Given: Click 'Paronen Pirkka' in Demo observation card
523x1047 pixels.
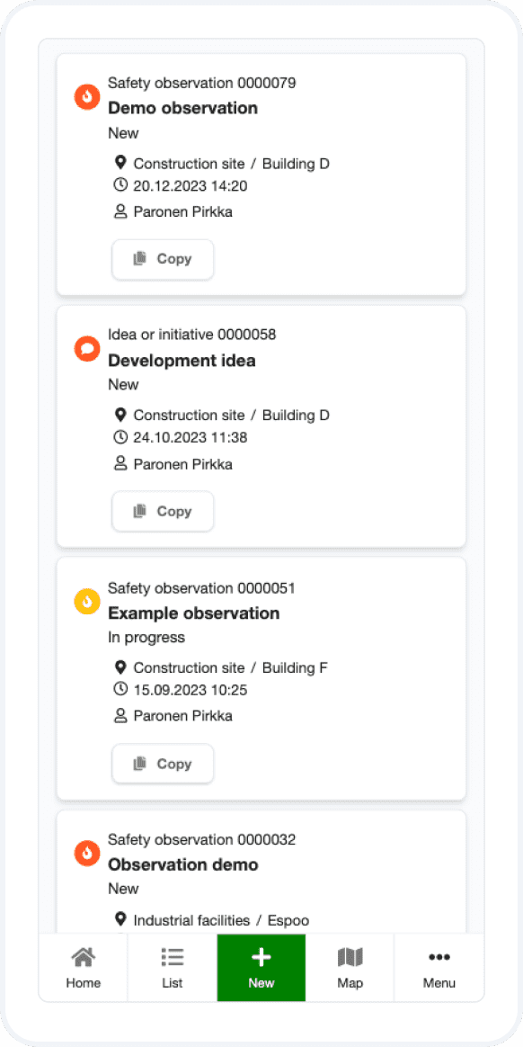Looking at the screenshot, I should click(182, 212).
